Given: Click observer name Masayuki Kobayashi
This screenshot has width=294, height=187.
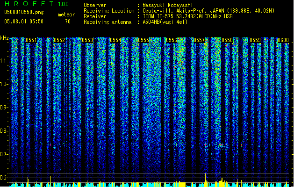Looking at the screenshot, I should pyautogui.click(x=168, y=5).
